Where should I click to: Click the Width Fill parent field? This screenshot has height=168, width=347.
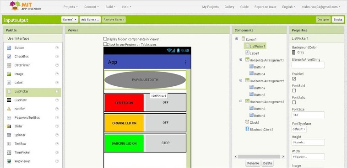point(308,157)
